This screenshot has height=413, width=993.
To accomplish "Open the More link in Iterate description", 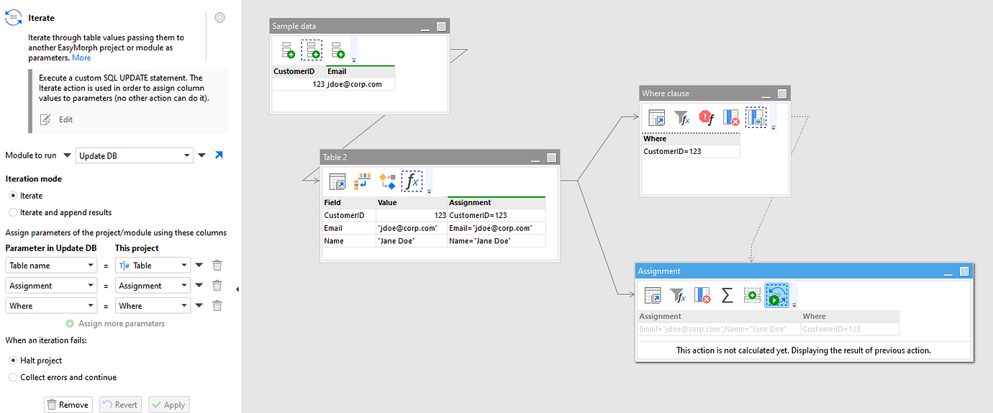I will 81,58.
